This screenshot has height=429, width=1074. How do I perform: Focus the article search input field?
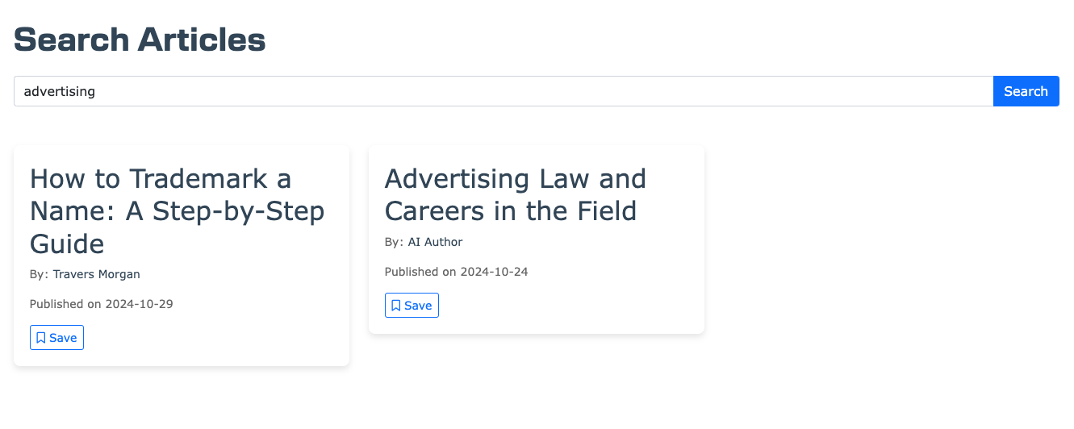point(504,91)
